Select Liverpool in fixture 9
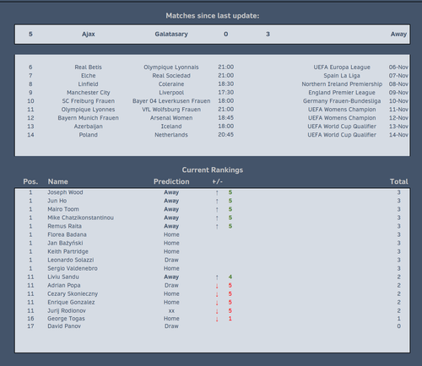The image size is (422, 366). 171,93
